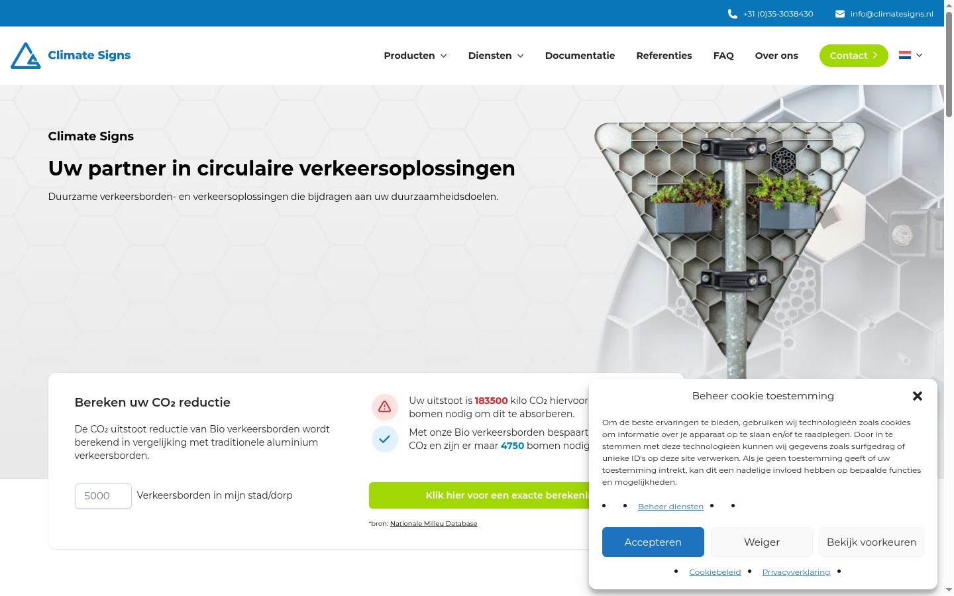Viewport: 954px width, 596px height.
Task: Click the red warning triangle icon
Action: 385,407
